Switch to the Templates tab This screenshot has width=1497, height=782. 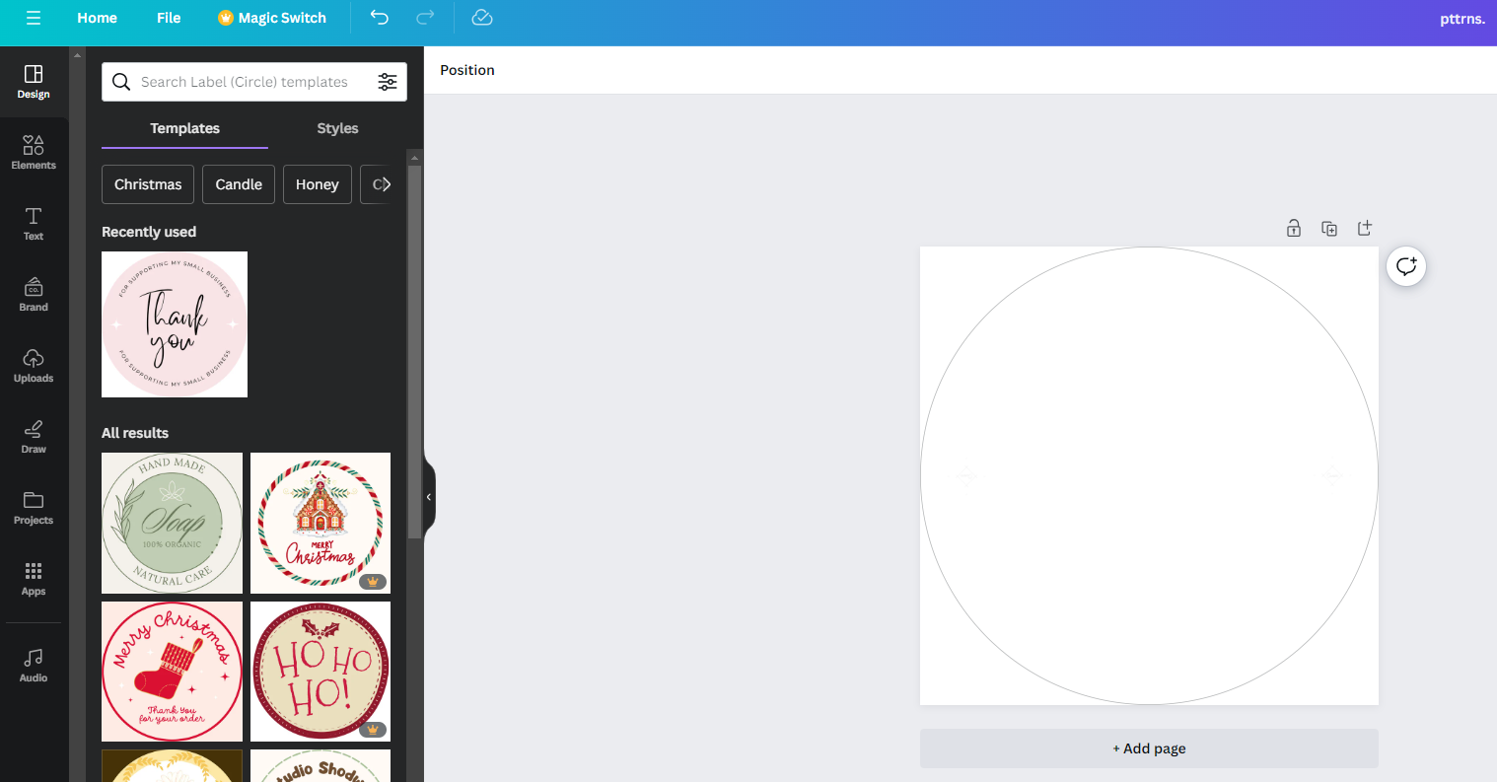[184, 128]
